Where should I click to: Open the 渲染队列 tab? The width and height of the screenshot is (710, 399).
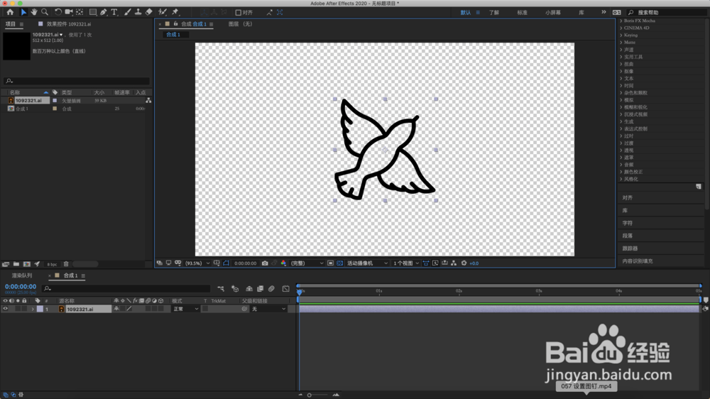click(22, 275)
